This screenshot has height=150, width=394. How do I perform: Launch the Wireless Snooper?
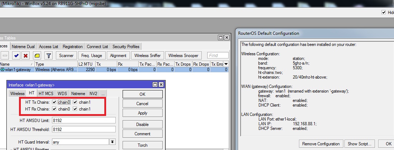pos(184,56)
